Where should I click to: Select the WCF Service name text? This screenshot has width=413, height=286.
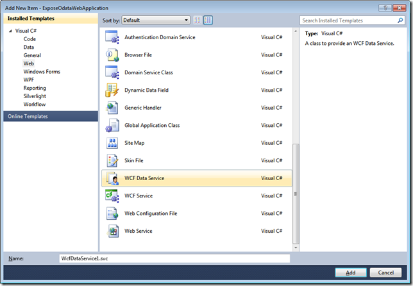coord(139,196)
